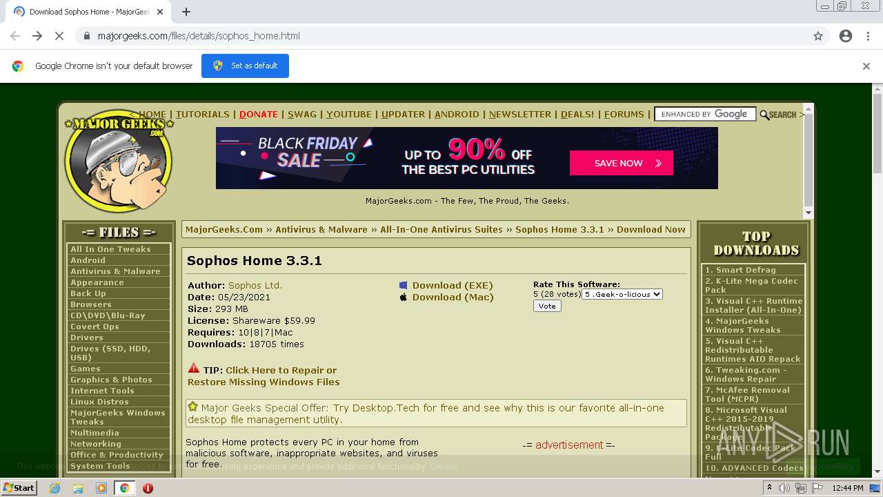Click the Black Friday Sale banner
883x497 pixels.
467,158
